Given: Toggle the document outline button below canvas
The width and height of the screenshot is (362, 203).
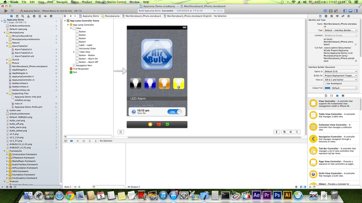Looking at the screenshot, I should coord(120,132).
